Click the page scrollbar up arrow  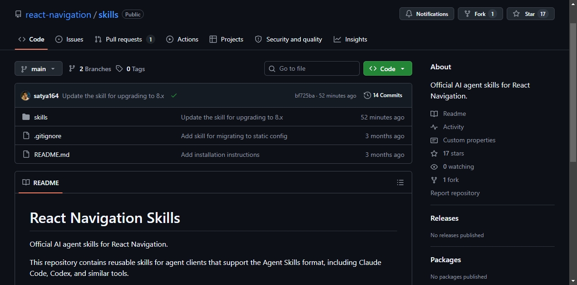click(573, 4)
